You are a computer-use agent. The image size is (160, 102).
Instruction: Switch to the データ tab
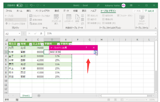[x=66, y=11]
